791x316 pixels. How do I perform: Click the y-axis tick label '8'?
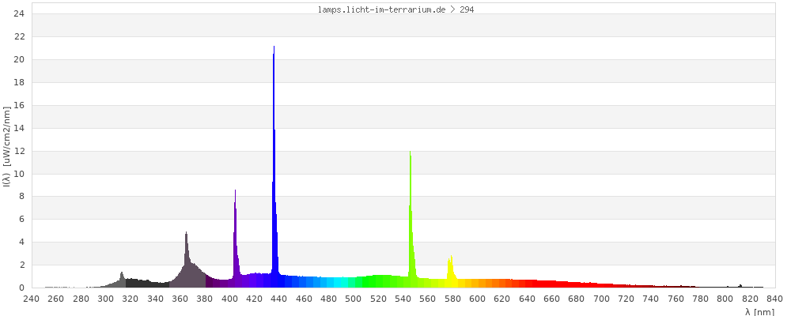point(21,197)
